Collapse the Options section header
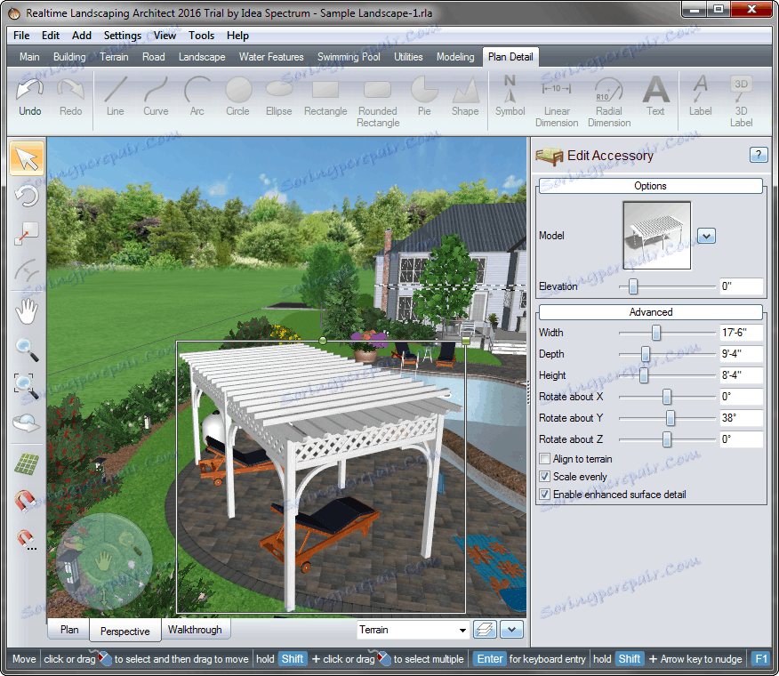The image size is (779, 676). click(x=650, y=186)
